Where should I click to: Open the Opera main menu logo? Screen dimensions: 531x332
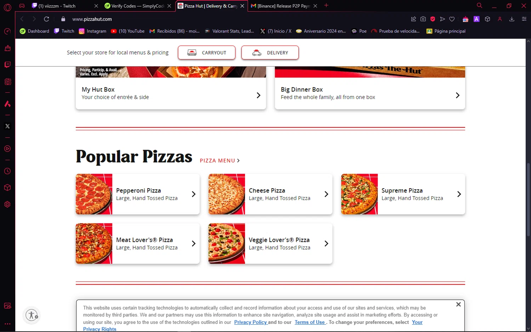[7, 7]
